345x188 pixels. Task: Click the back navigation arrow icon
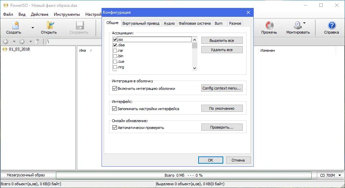pos(5,42)
